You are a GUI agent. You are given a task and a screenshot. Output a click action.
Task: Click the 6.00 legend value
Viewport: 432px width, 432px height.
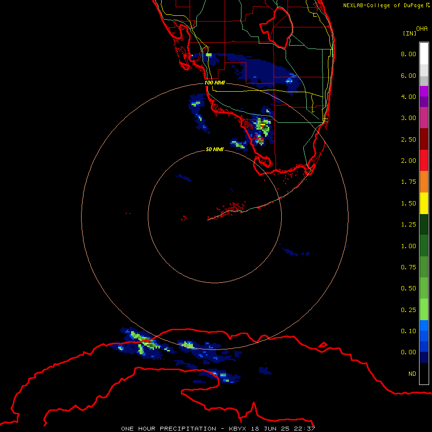(408, 75)
